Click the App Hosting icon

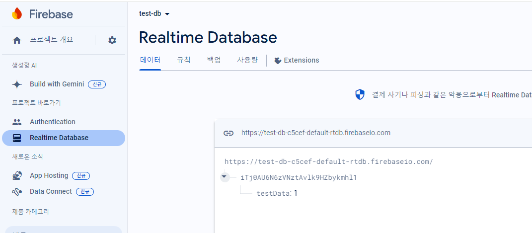click(17, 176)
